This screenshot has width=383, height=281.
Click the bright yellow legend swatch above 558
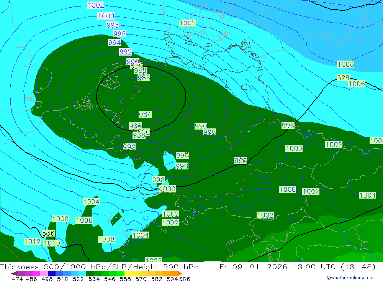[x=128, y=273]
